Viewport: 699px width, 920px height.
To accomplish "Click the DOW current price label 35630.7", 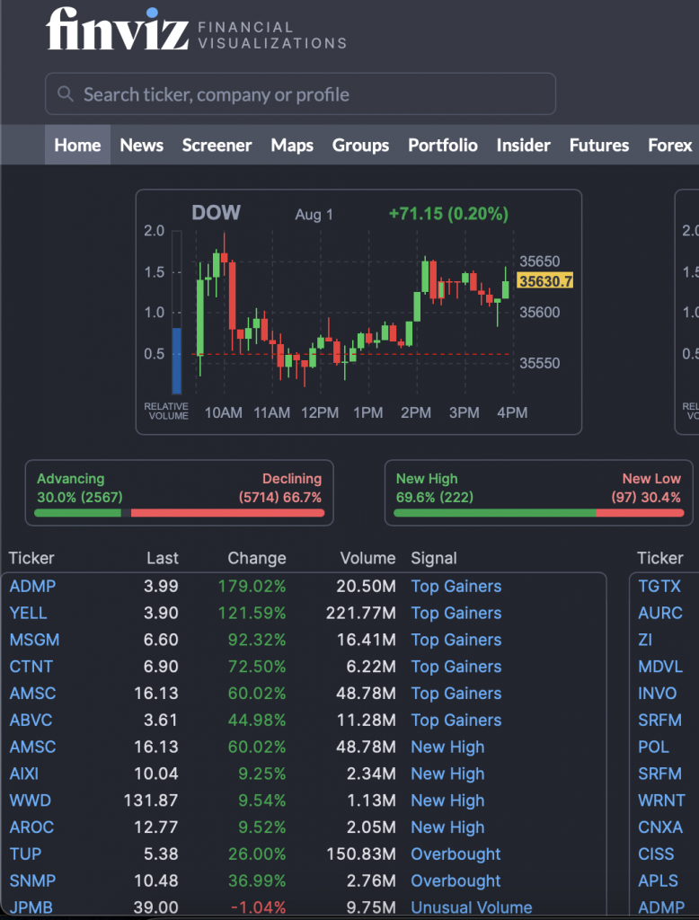I will (x=544, y=281).
